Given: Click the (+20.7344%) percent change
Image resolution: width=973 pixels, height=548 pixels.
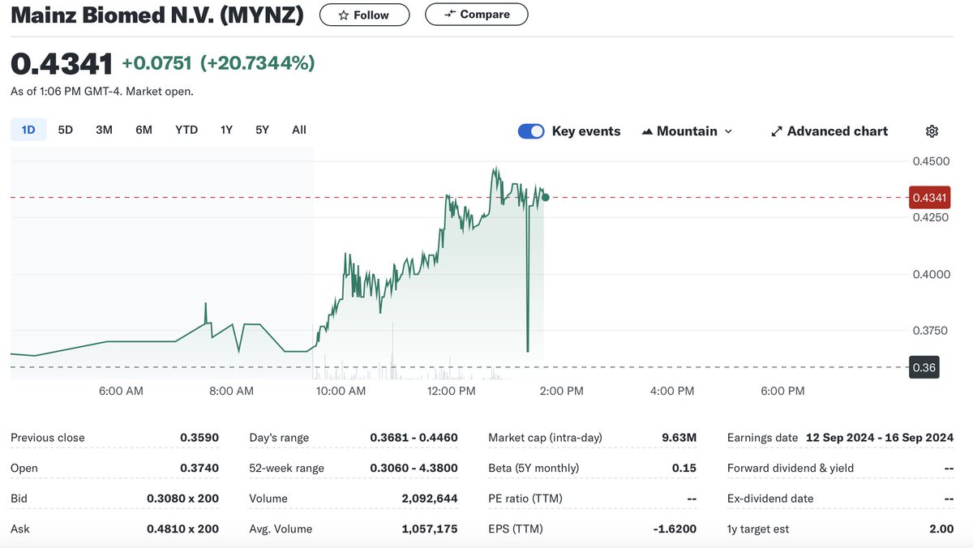Looking at the screenshot, I should (x=258, y=63).
